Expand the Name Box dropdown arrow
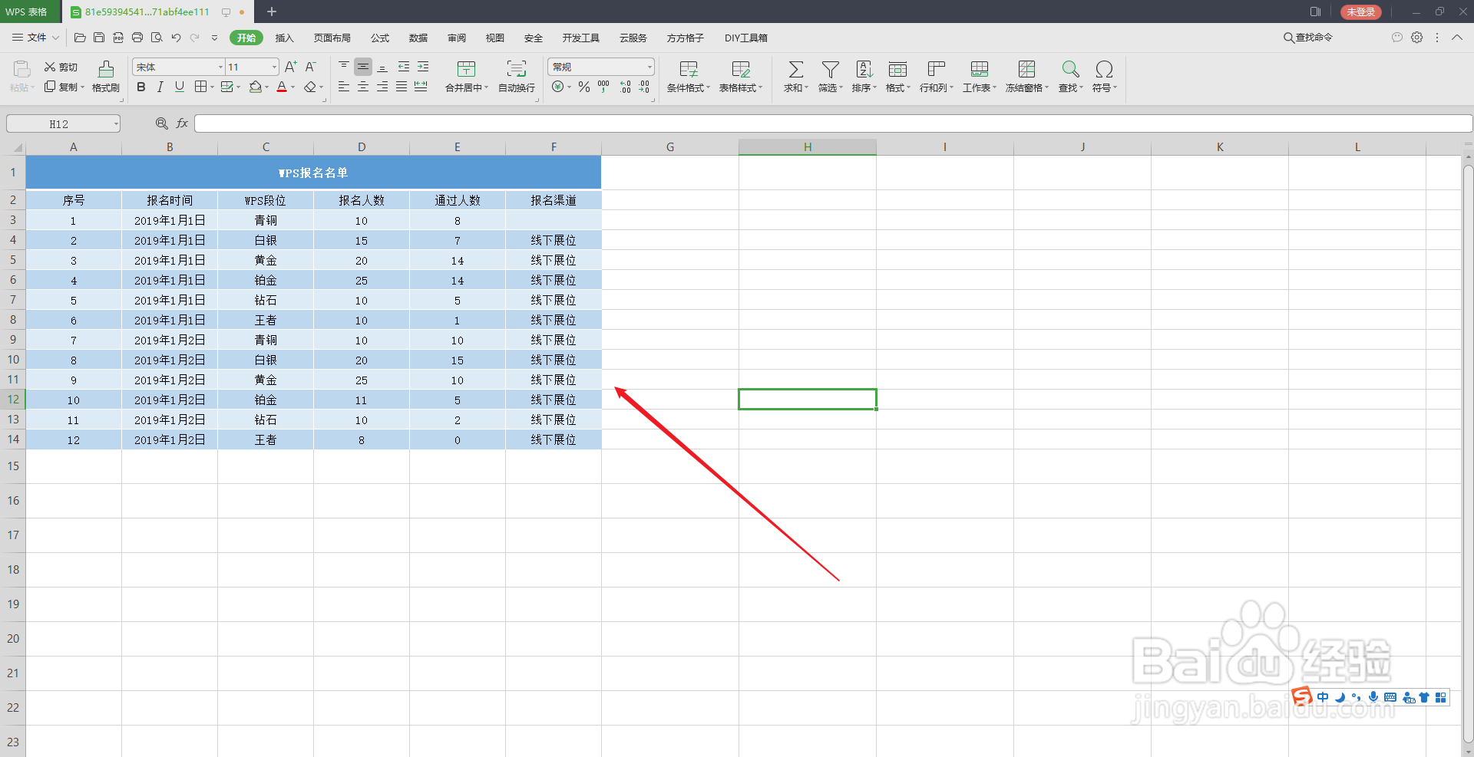Viewport: 1474px width, 757px height. point(116,123)
